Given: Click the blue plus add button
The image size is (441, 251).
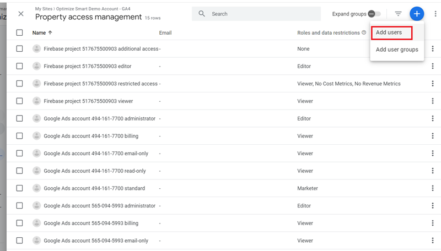Looking at the screenshot, I should point(417,14).
